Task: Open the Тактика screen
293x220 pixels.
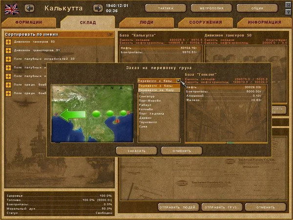Action: (166, 8)
